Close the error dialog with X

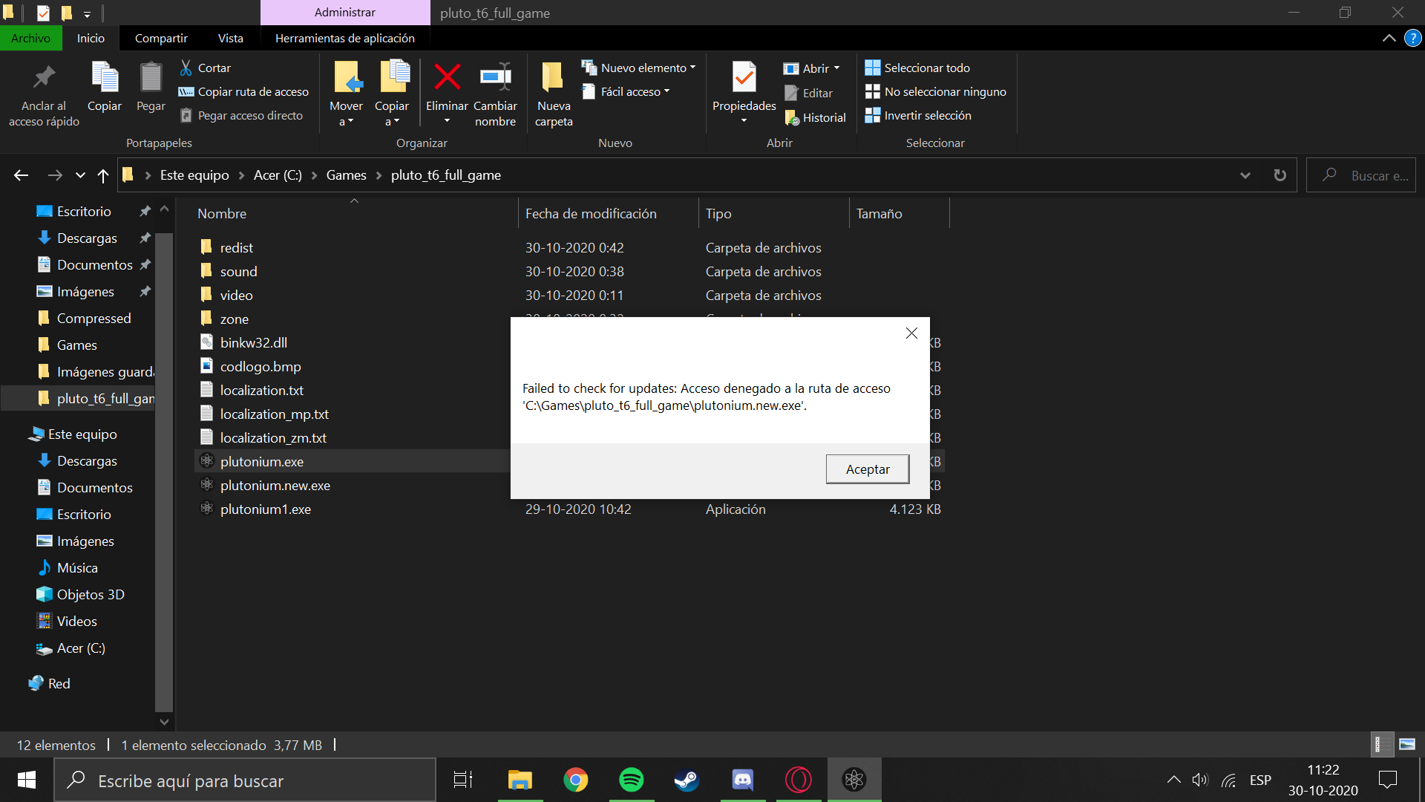point(911,333)
